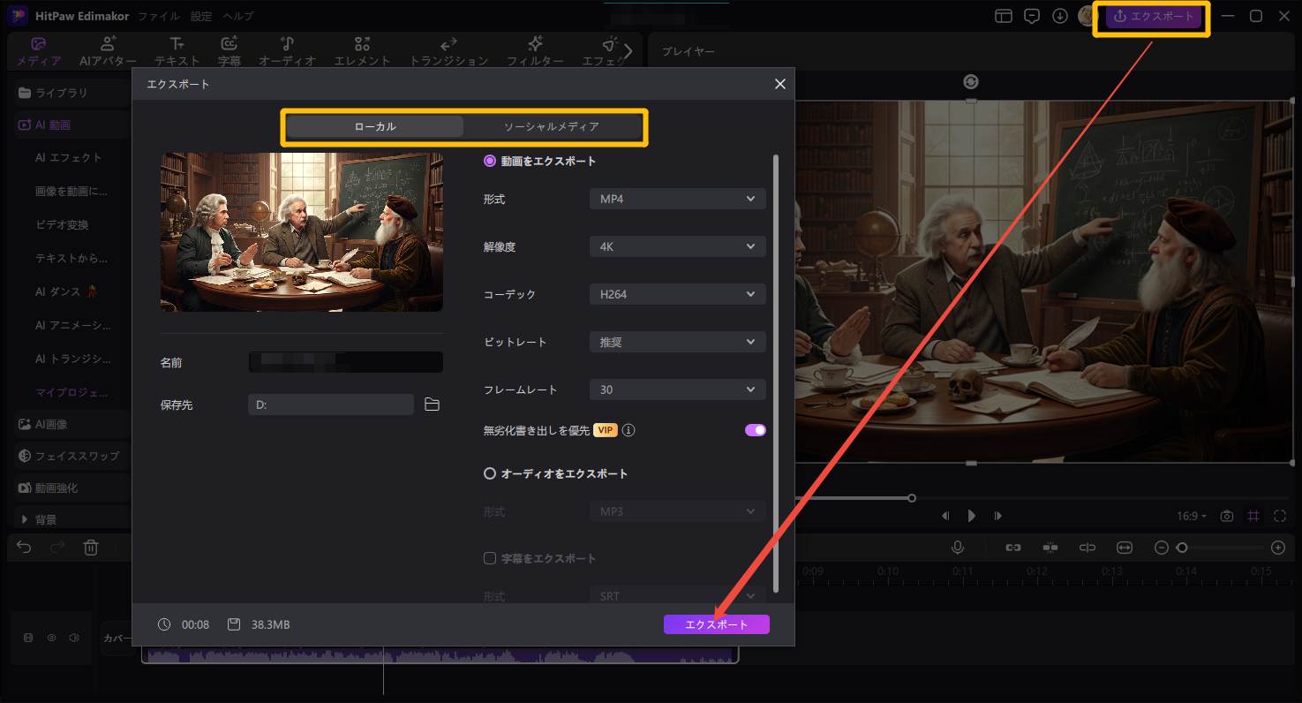The height and width of the screenshot is (703, 1302).
Task: Toggle the 無劣化書き出しを優先 switch off
Action: coord(755,430)
